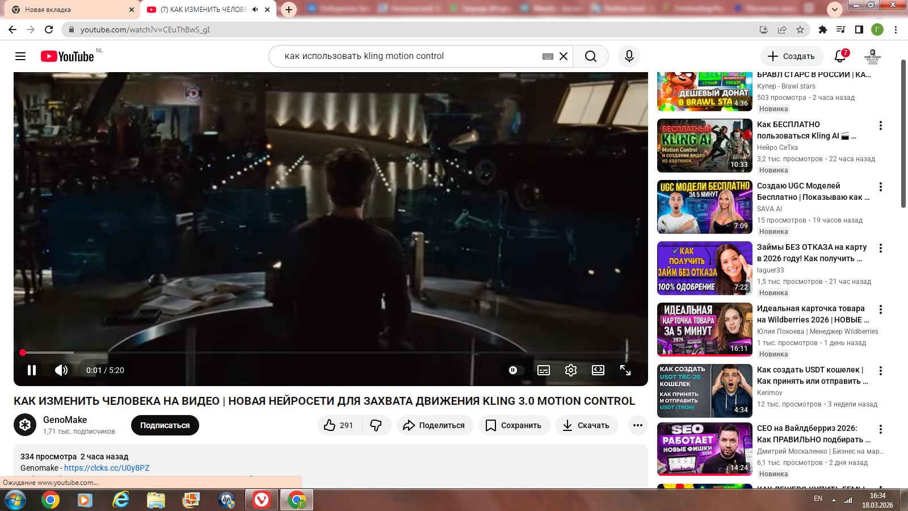Toggle theater mode in the player
Screen dimensions: 908x511
pos(598,370)
